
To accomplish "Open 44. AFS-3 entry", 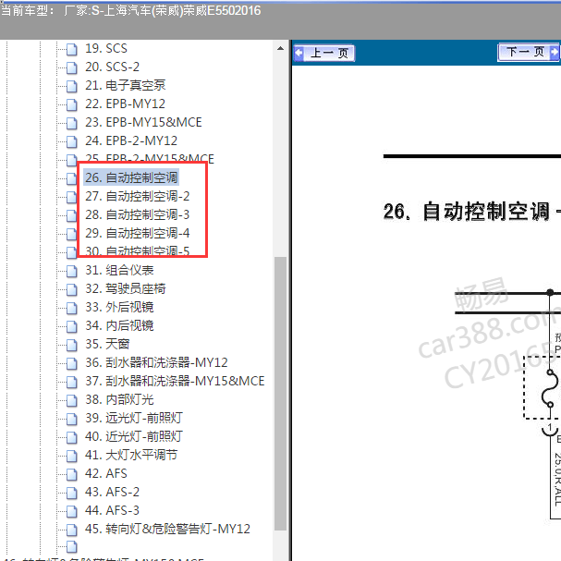I will point(112,510).
